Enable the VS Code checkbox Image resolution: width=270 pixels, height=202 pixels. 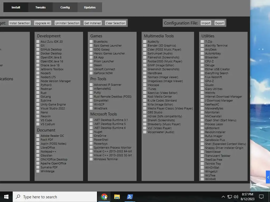point(38,120)
